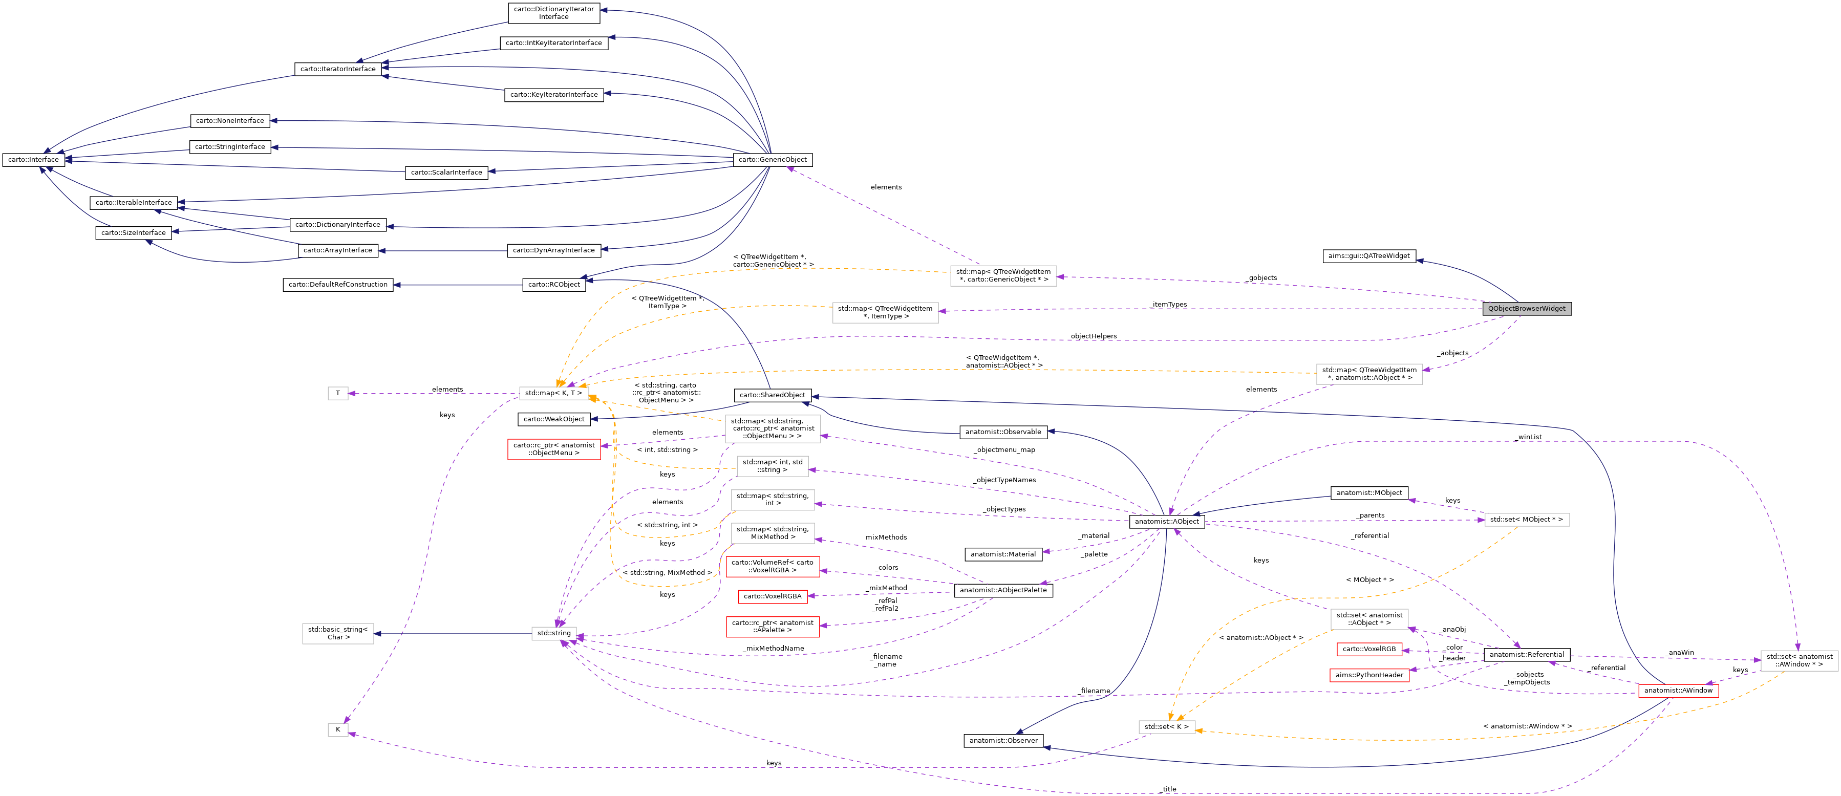1841x796 pixels.
Task: Click the std::string node
Action: point(554,634)
